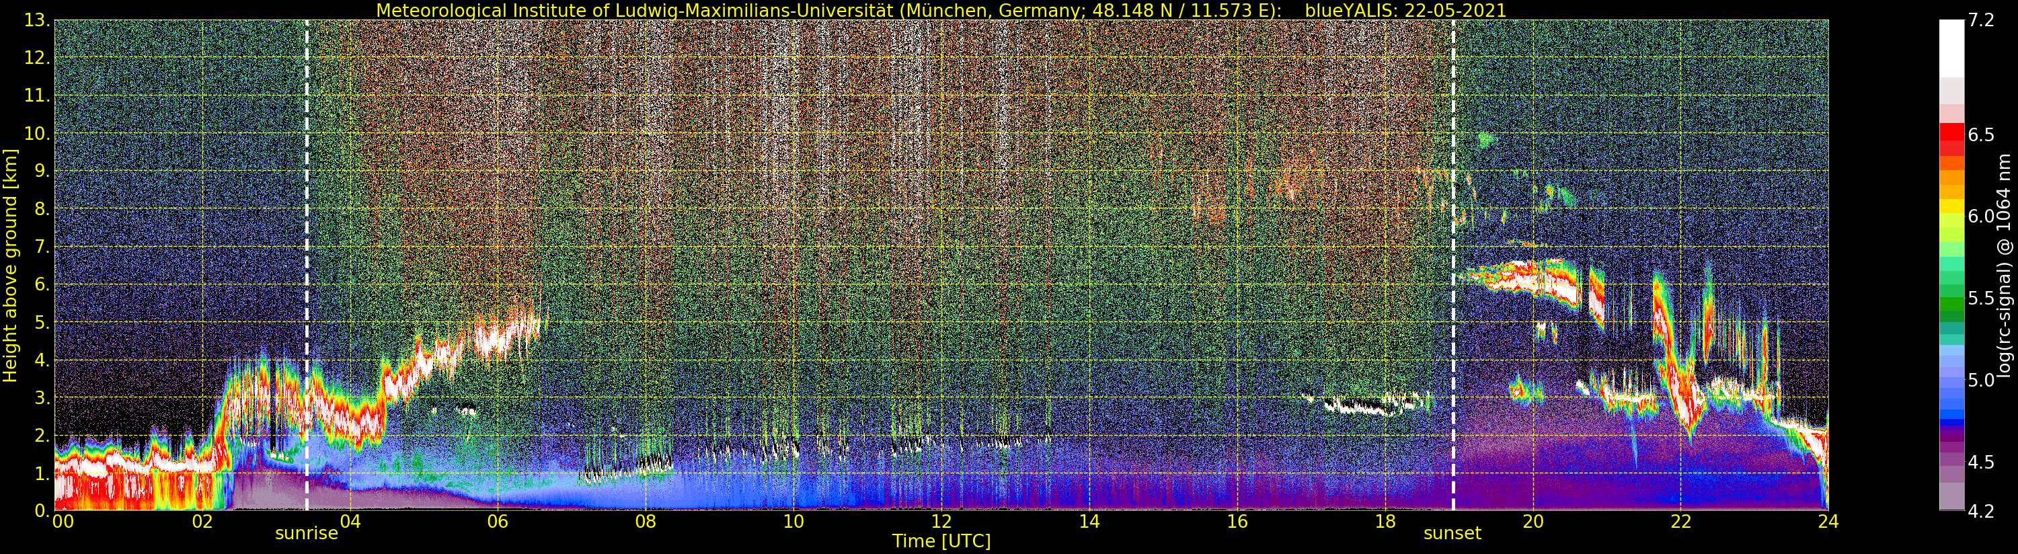
Task: Click the height axis tick '8.'
Action: click(x=42, y=208)
